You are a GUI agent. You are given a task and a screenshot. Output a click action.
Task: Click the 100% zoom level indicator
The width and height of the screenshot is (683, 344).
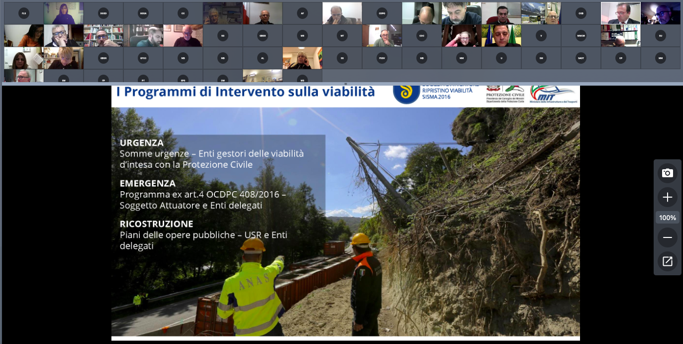(x=667, y=218)
